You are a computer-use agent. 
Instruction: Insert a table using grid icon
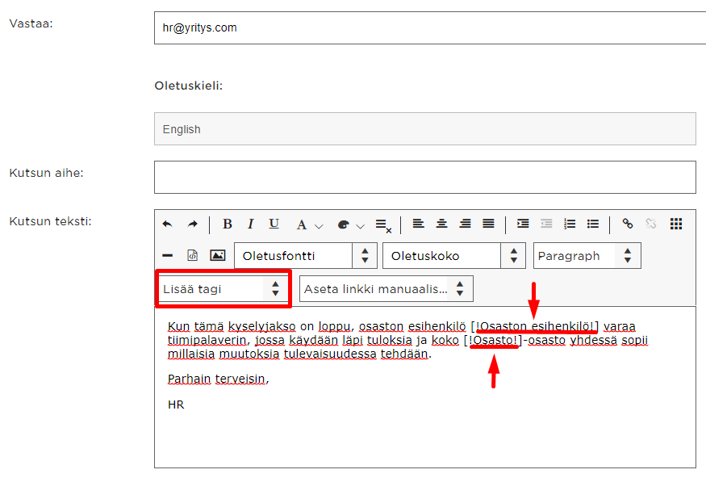pos(676,224)
